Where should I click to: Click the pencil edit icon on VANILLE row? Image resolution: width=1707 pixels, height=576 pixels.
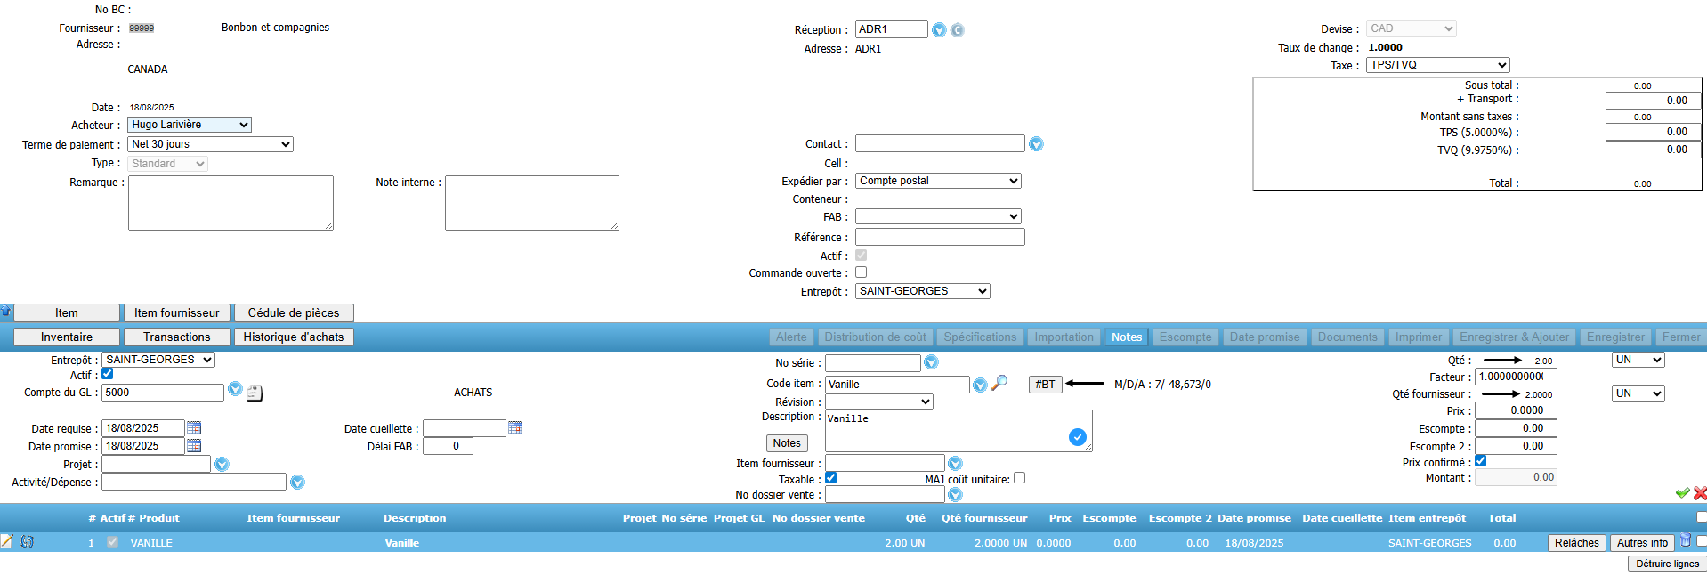click(7, 541)
